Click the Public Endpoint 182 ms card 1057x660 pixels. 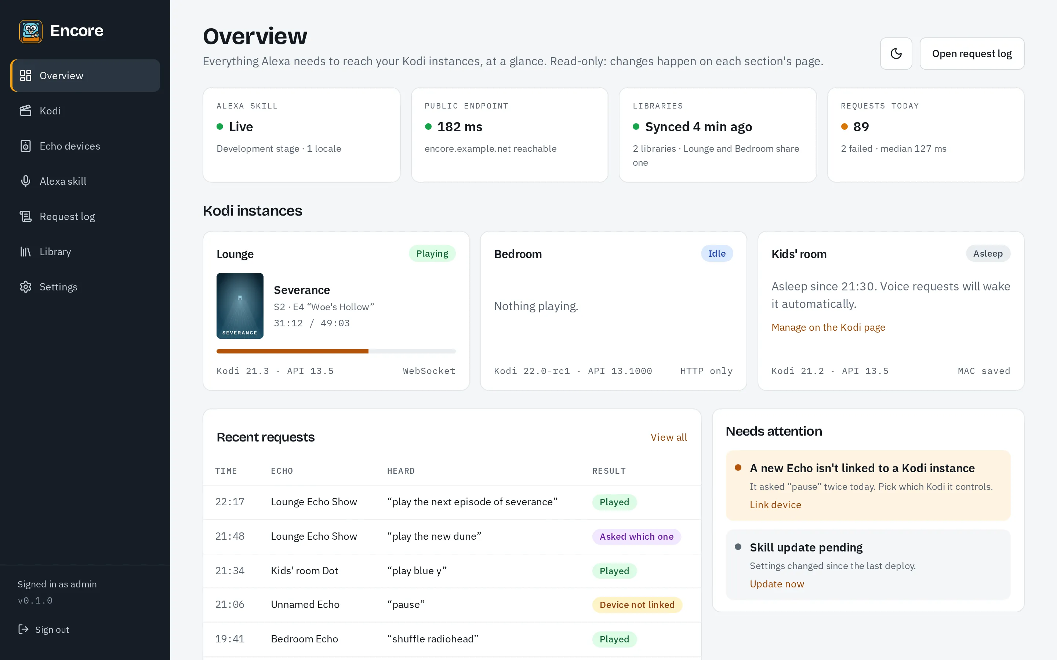[509, 135]
